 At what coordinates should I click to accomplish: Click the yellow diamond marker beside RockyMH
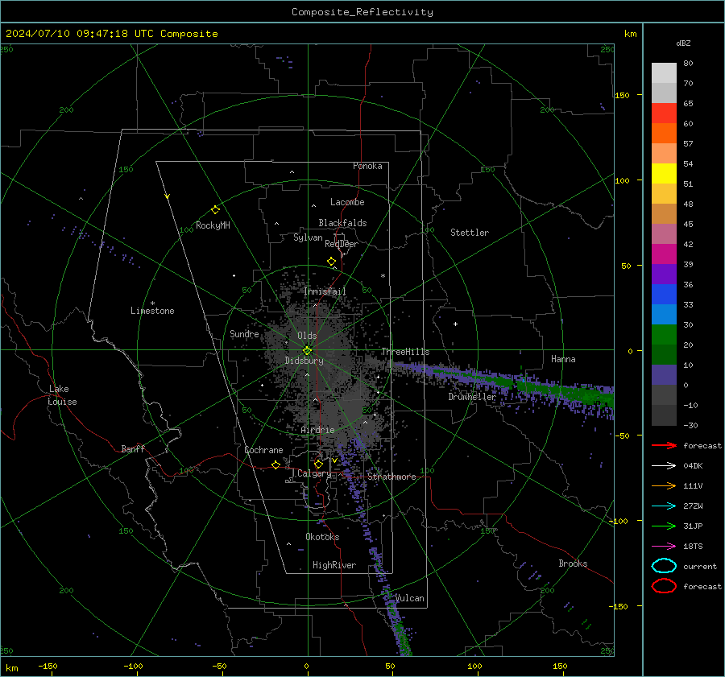pyautogui.click(x=215, y=210)
